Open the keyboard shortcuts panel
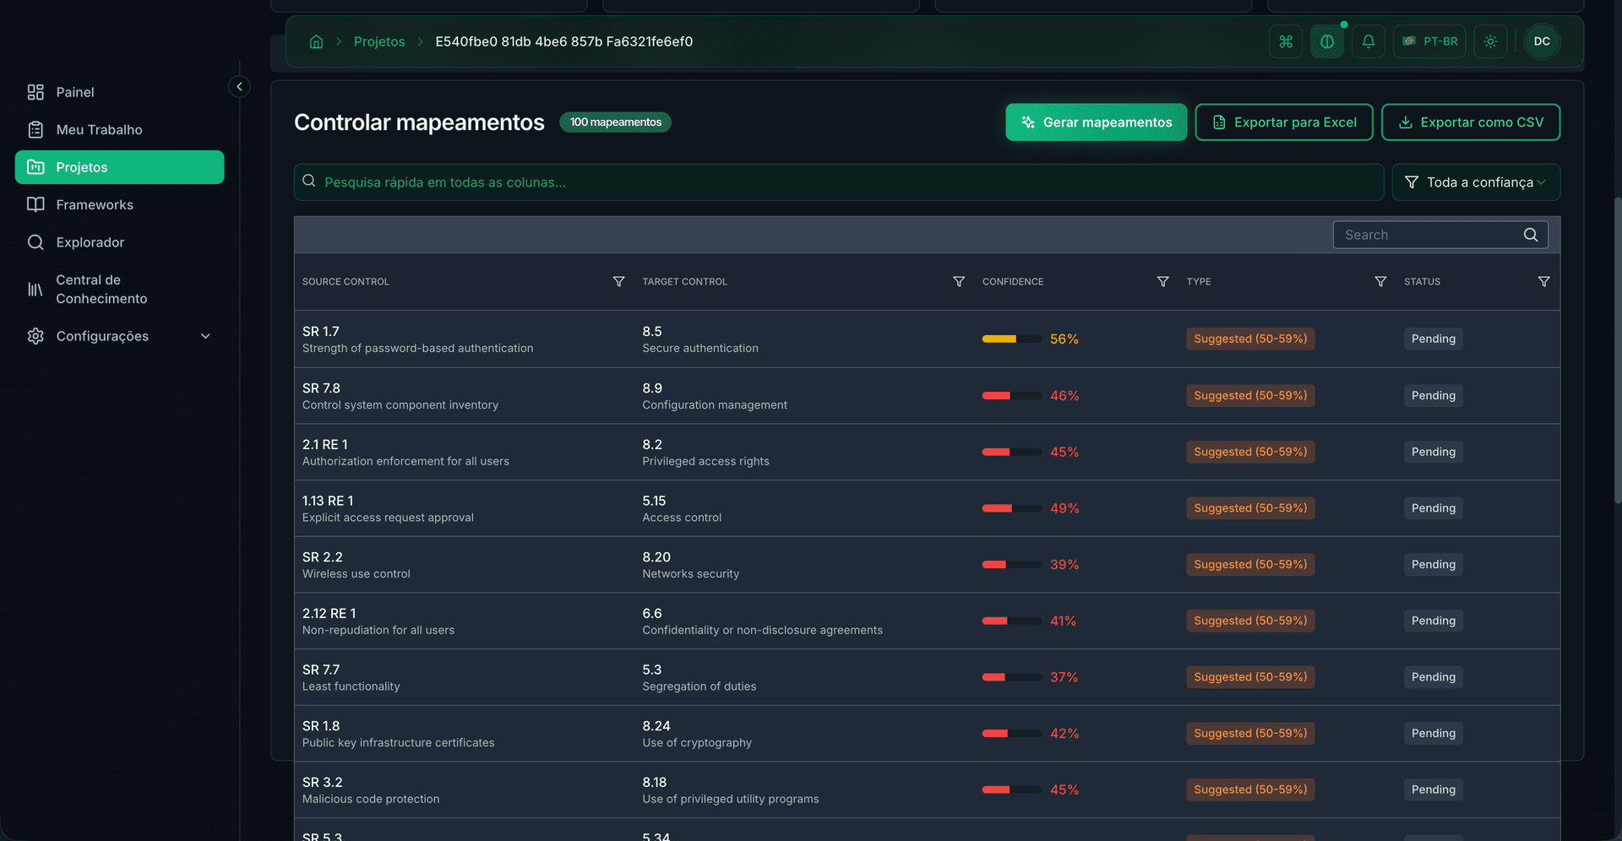 [1285, 41]
